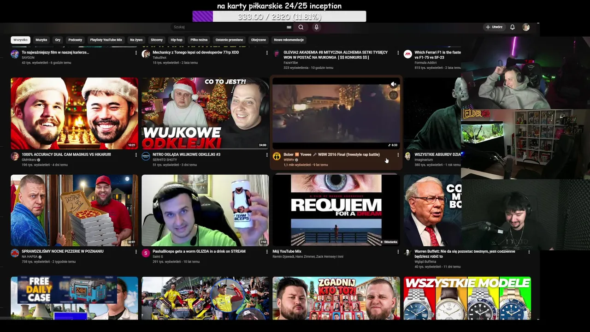Select the Obejrzane filter chip
590x332 pixels.
click(258, 40)
